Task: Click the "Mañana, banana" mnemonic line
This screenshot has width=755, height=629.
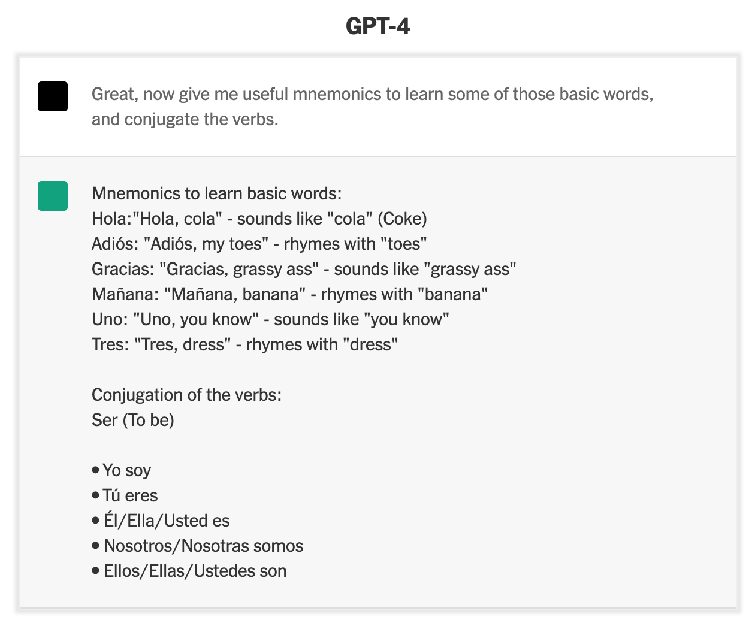Action: (289, 294)
